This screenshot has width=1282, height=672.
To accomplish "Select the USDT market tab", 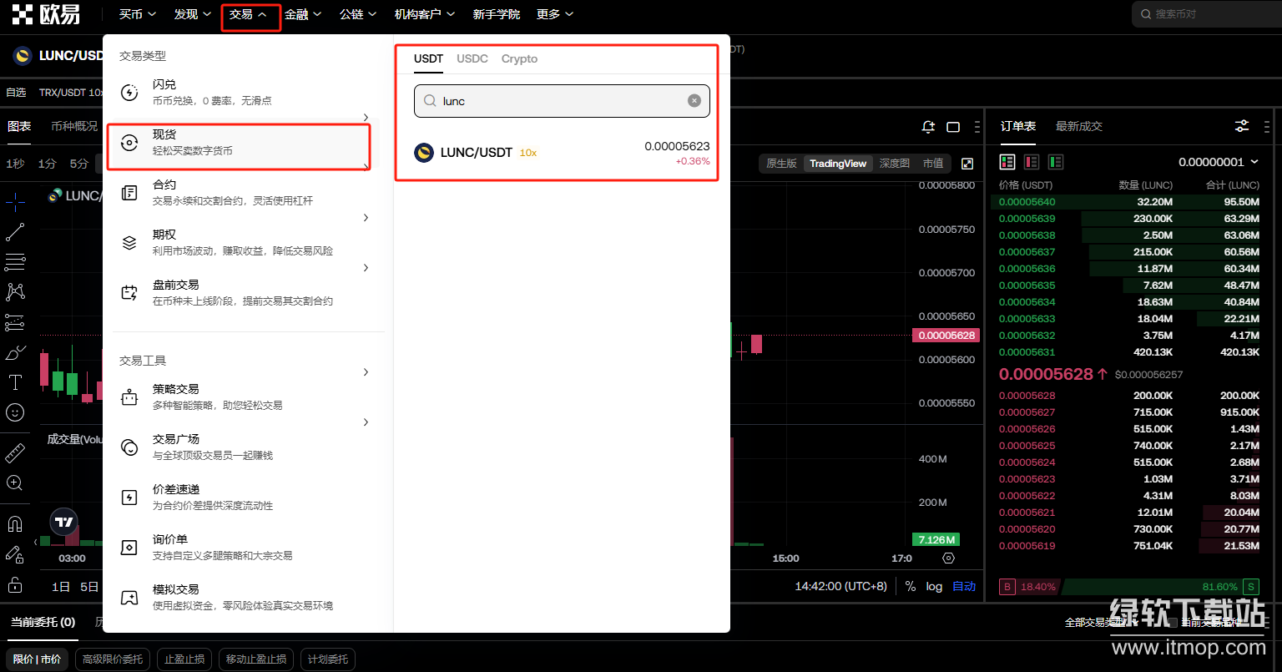I will point(428,58).
